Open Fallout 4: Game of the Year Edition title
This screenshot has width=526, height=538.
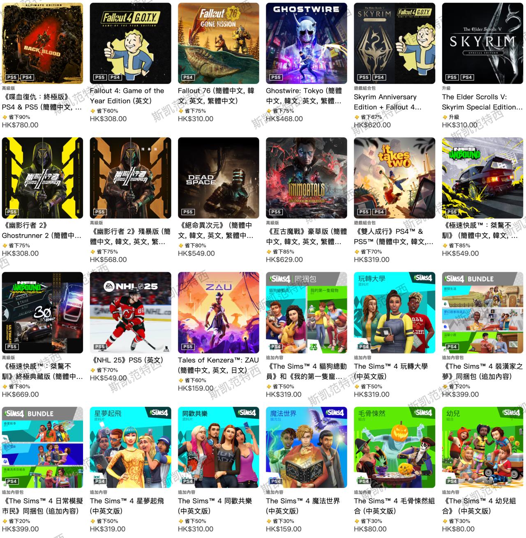[127, 96]
